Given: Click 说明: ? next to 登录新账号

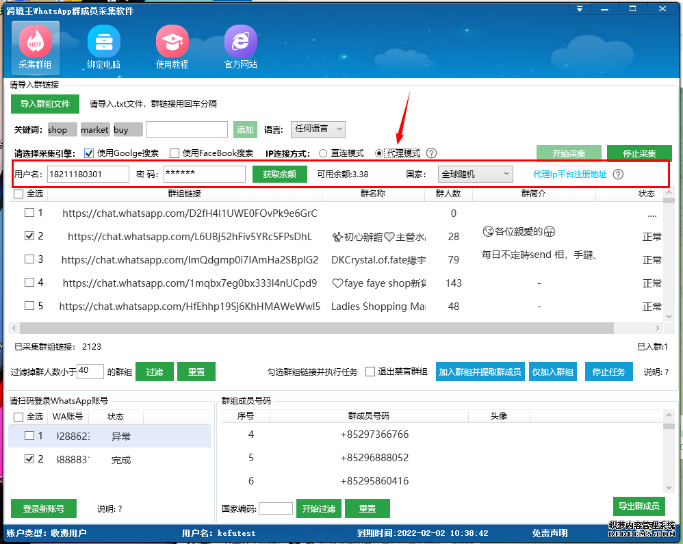Looking at the screenshot, I should (109, 508).
